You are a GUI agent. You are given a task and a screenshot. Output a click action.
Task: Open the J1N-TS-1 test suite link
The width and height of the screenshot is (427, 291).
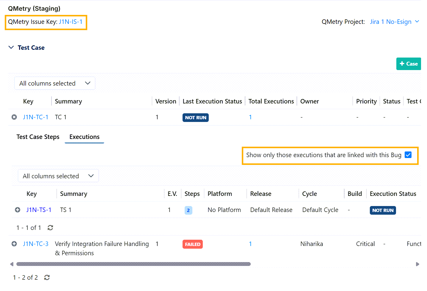[39, 210]
